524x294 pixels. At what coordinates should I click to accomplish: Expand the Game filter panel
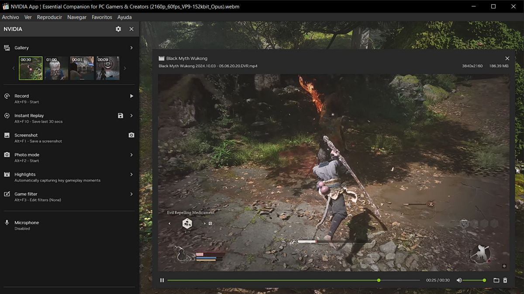[132, 194]
